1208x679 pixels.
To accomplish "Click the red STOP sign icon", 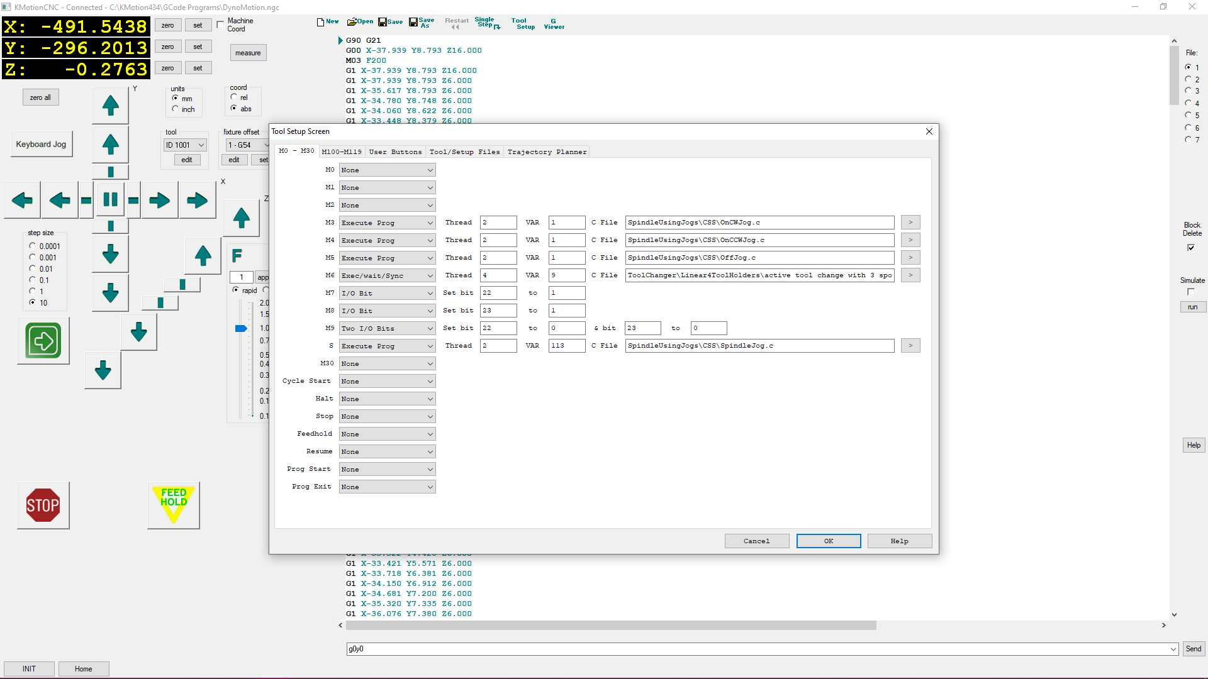I will (x=43, y=505).
